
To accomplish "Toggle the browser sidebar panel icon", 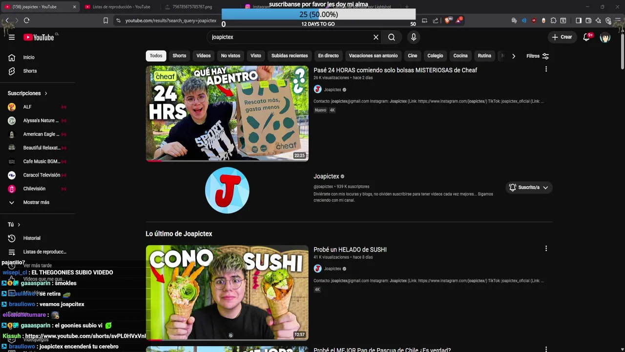I will point(579,21).
